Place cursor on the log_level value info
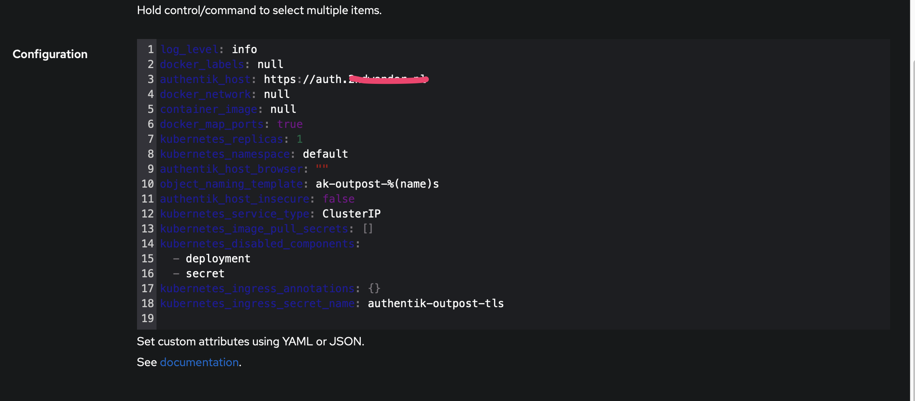The image size is (915, 401). tap(244, 49)
